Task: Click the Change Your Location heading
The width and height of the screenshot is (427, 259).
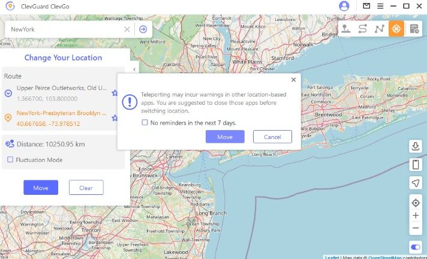Action: [x=63, y=58]
